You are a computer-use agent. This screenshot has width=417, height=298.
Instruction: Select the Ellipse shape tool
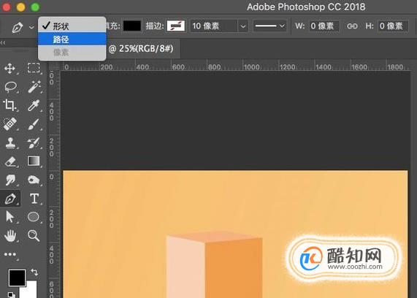[x=34, y=217]
